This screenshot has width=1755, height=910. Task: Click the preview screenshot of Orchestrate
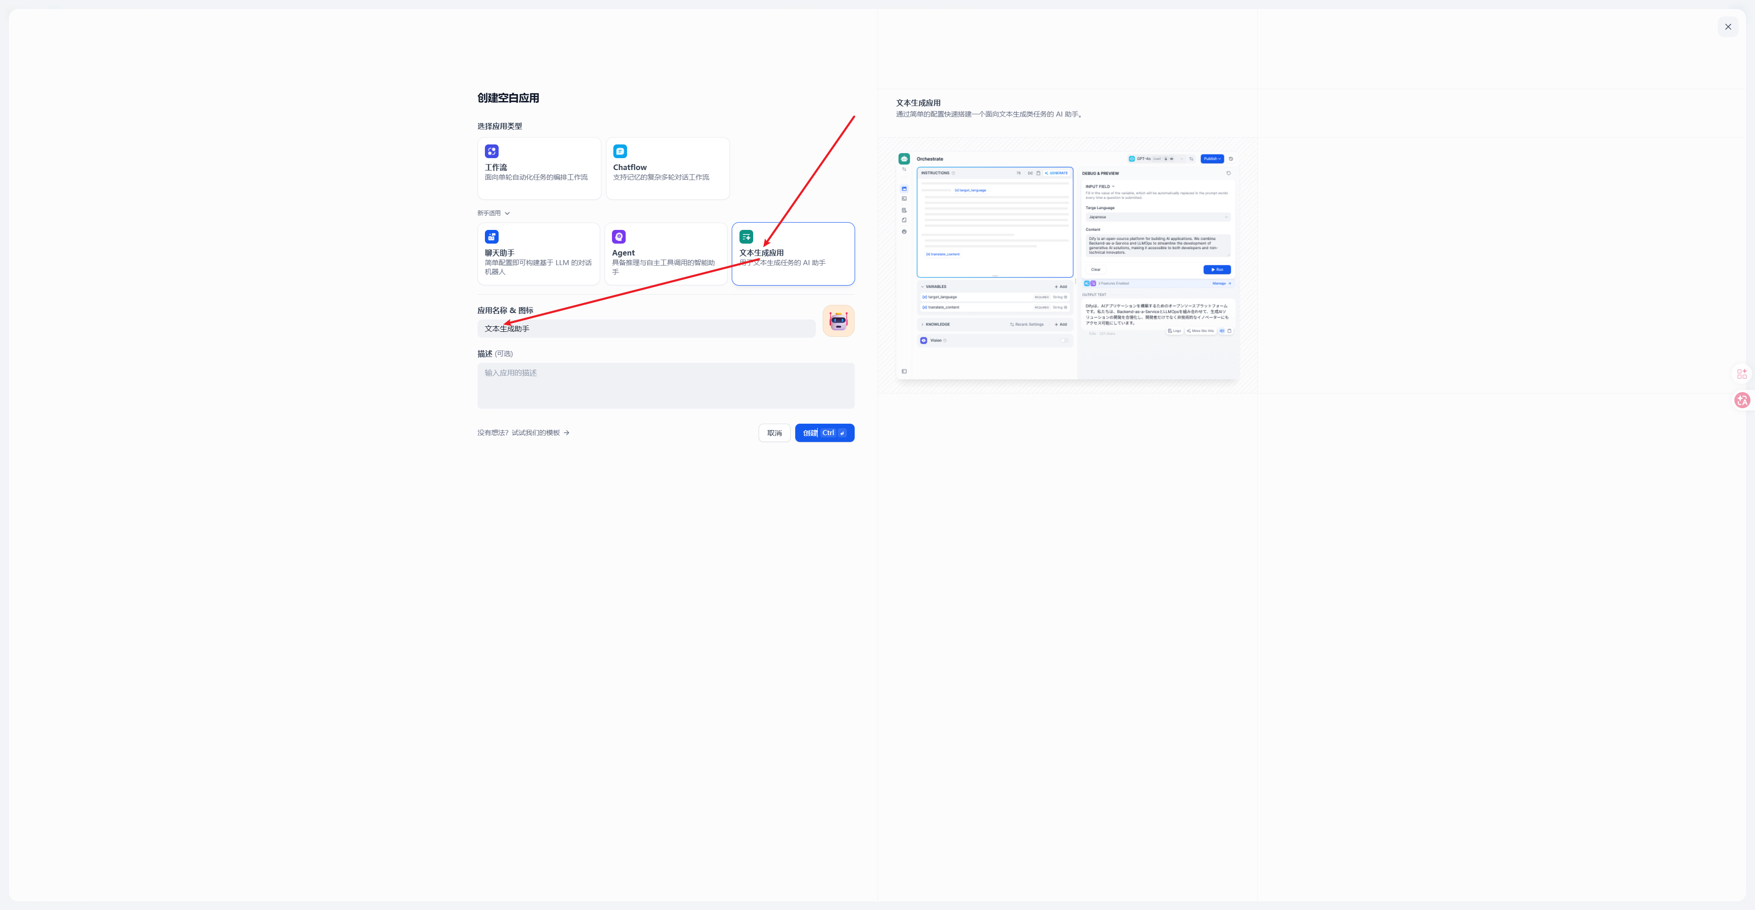(x=1068, y=265)
